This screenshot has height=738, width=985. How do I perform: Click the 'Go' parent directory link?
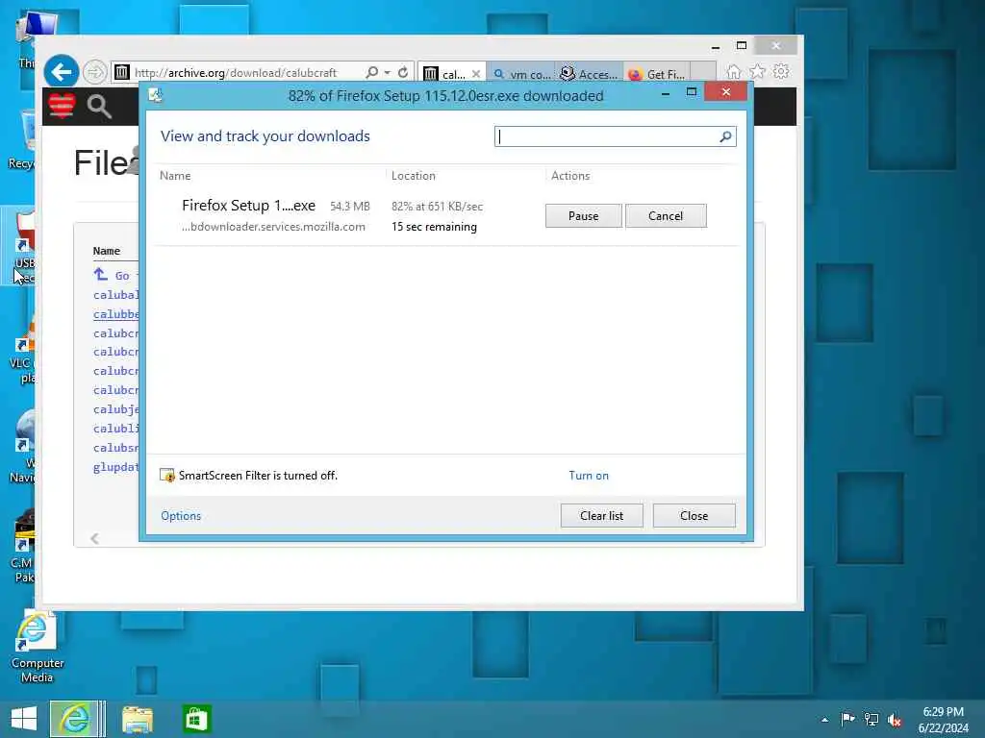pos(122,276)
